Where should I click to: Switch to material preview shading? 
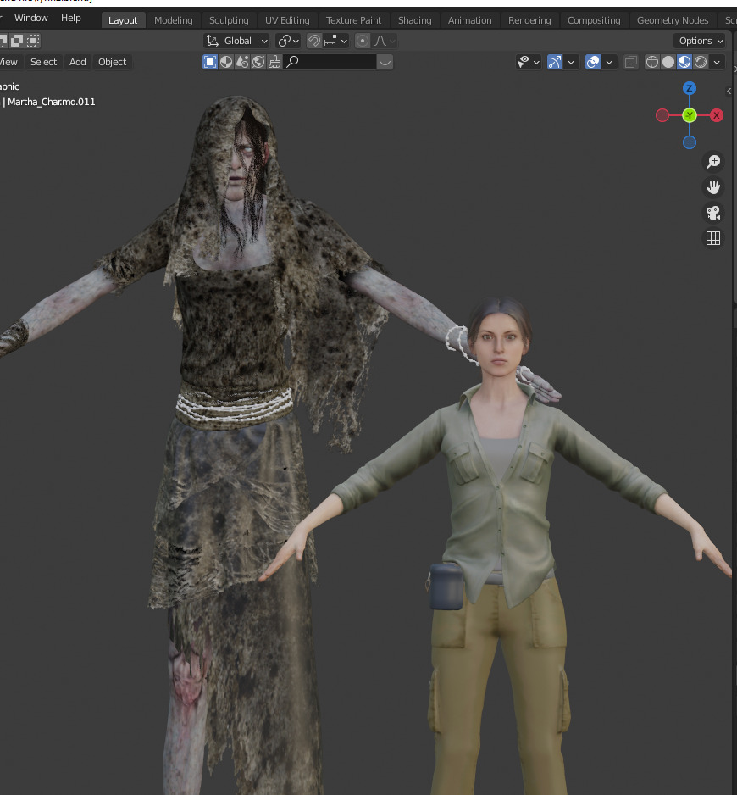[x=684, y=62]
